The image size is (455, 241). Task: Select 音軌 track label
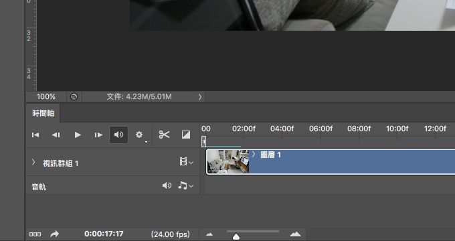[39, 187]
